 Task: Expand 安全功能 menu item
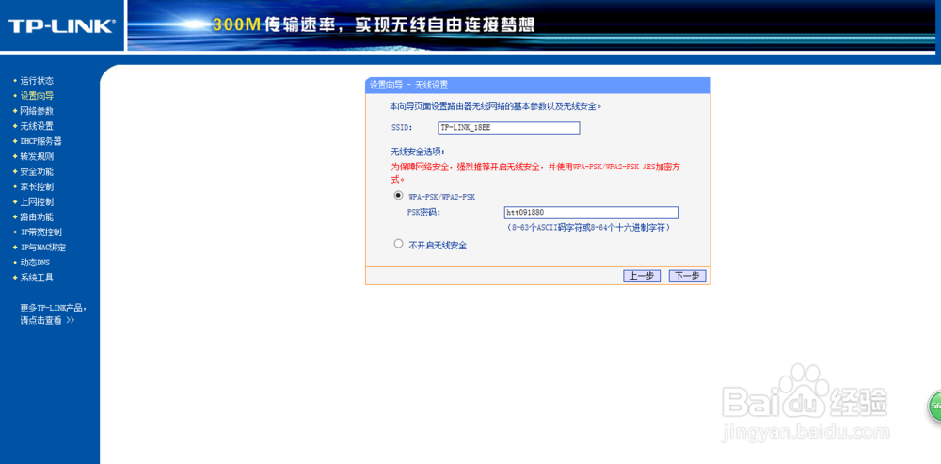pos(37,171)
